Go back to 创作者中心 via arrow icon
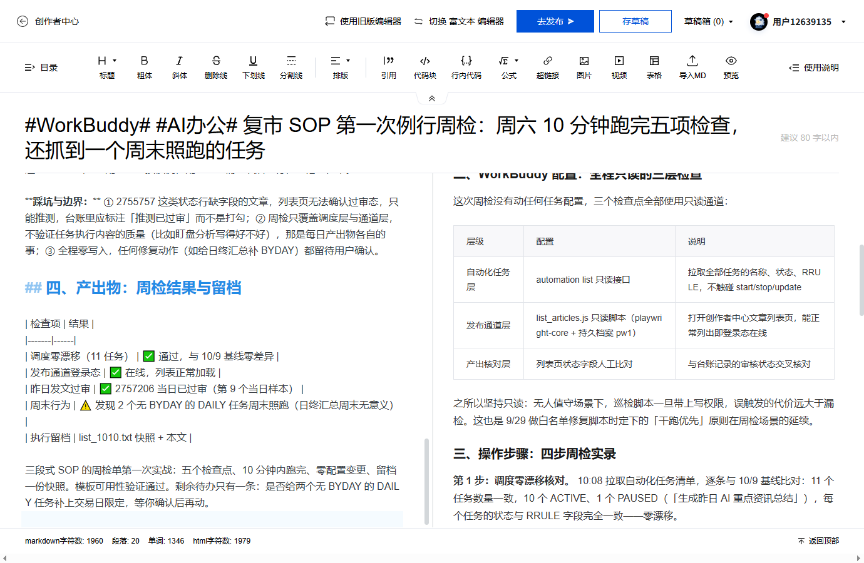 click(23, 21)
